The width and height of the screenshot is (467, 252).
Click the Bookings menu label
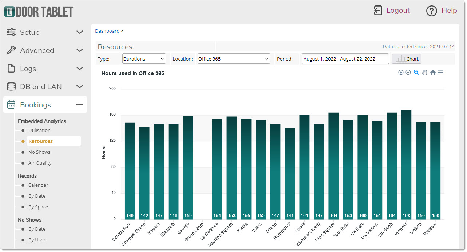[x=36, y=105]
